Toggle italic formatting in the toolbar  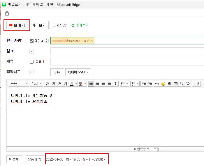point(59,84)
